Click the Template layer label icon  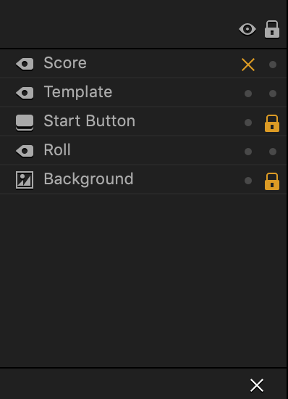pyautogui.click(x=25, y=93)
